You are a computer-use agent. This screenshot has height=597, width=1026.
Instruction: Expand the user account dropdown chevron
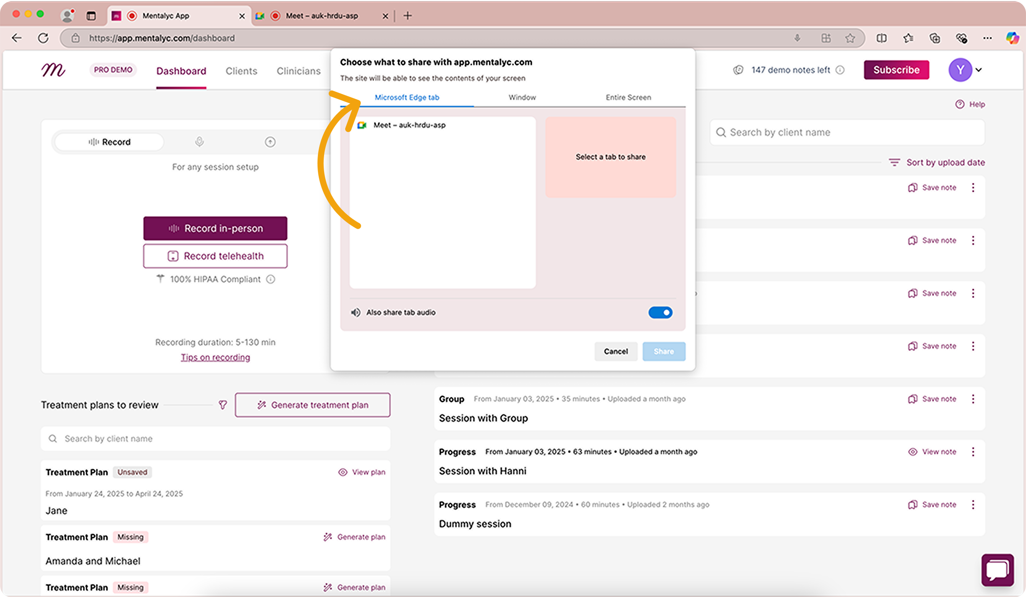pos(979,70)
